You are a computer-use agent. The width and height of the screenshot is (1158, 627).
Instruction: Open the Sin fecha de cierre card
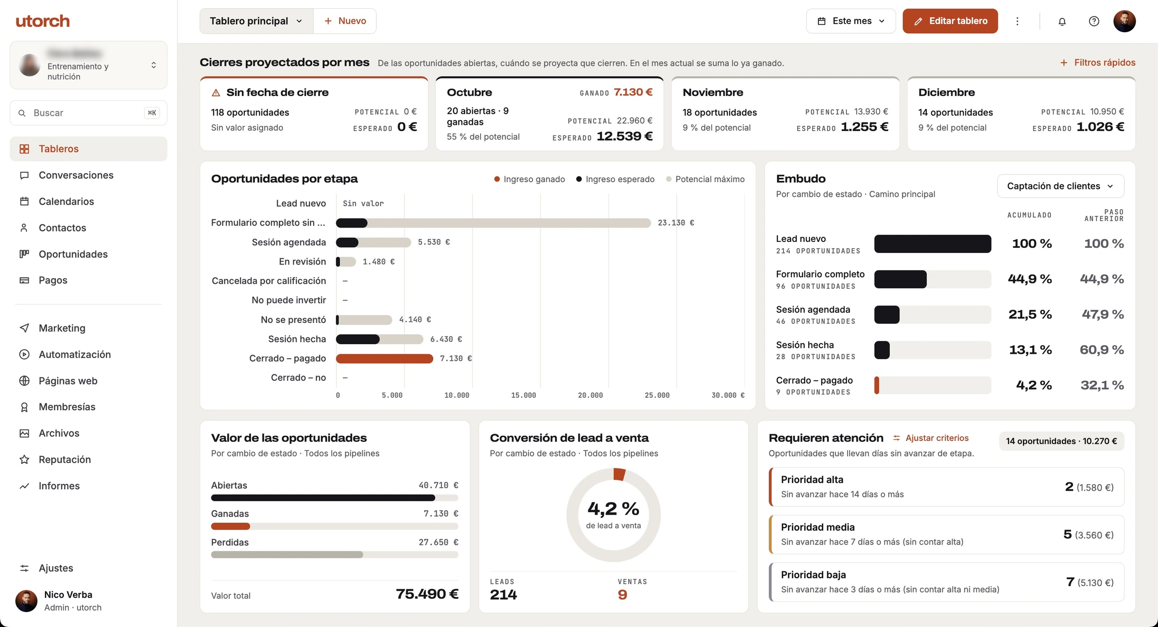click(x=314, y=114)
